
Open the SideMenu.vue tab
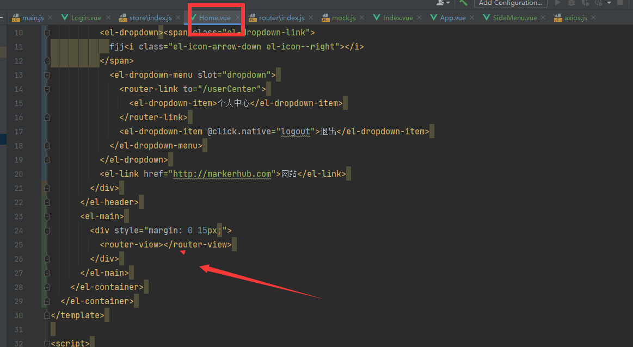tap(515, 18)
